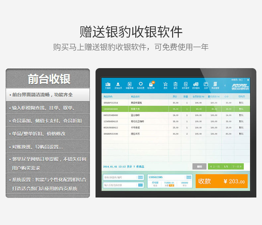The image size is (262, 225).
Task: Go to next page with 下一页
Action: pyautogui.click(x=237, y=166)
